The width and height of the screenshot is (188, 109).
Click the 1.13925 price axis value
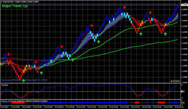[x=185, y=71]
